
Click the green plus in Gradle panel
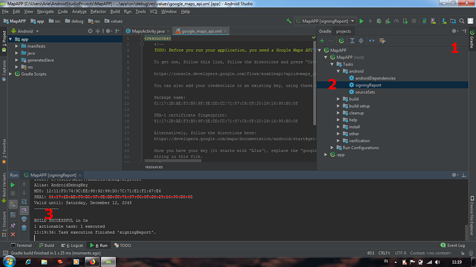click(322, 41)
